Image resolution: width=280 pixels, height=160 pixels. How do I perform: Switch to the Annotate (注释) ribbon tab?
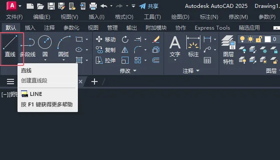[49, 28]
